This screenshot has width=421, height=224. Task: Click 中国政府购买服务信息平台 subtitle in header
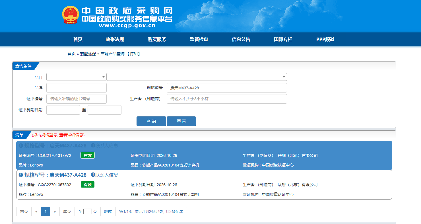[127, 19]
